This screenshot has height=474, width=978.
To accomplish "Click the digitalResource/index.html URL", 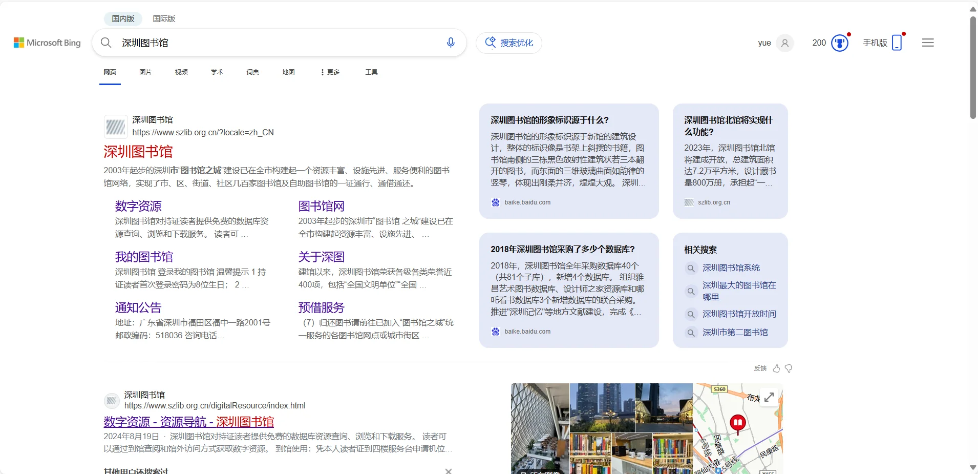I will point(215,405).
